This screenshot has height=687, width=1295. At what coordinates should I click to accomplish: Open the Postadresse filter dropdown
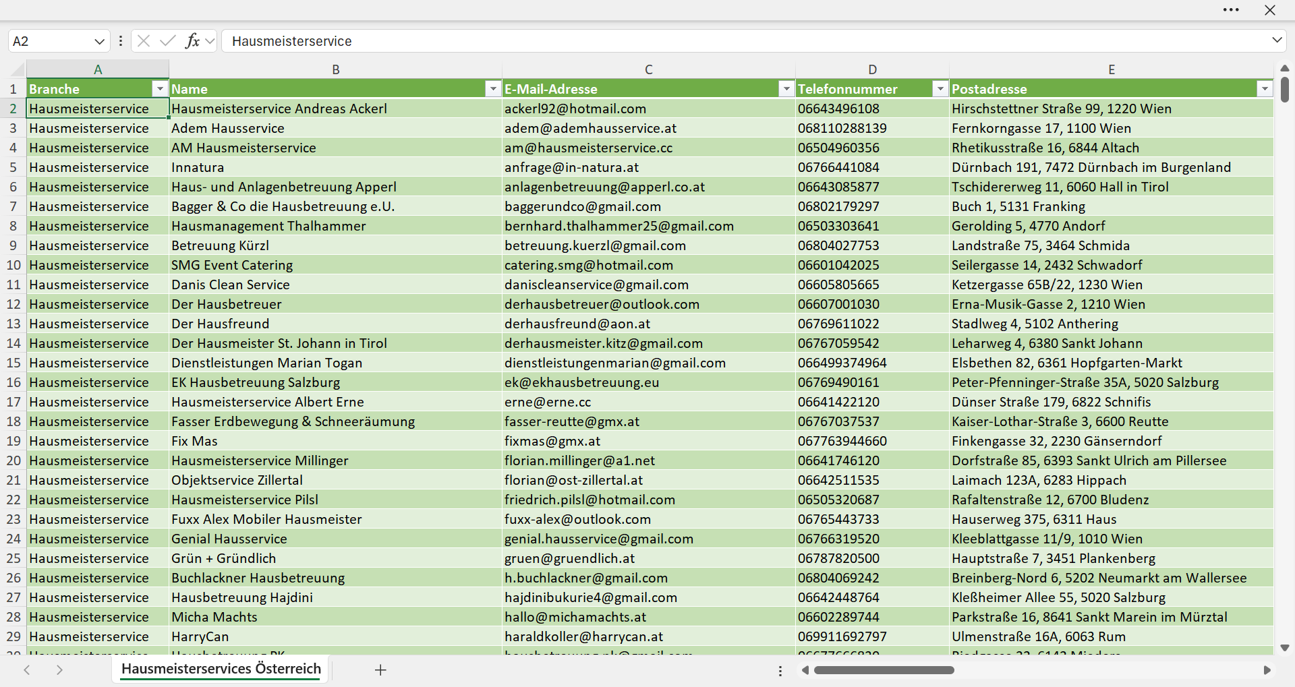coord(1265,89)
